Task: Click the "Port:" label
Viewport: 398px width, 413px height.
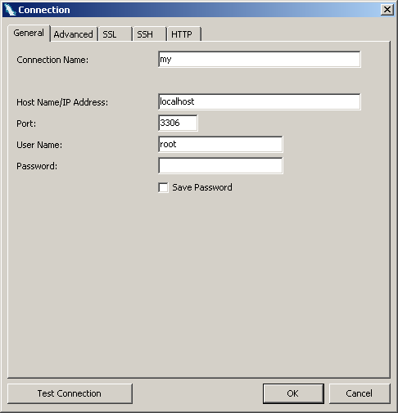Action: point(26,123)
